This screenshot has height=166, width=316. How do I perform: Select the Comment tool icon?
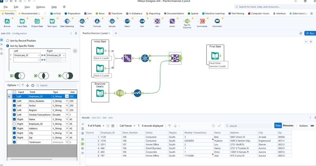[217, 21]
